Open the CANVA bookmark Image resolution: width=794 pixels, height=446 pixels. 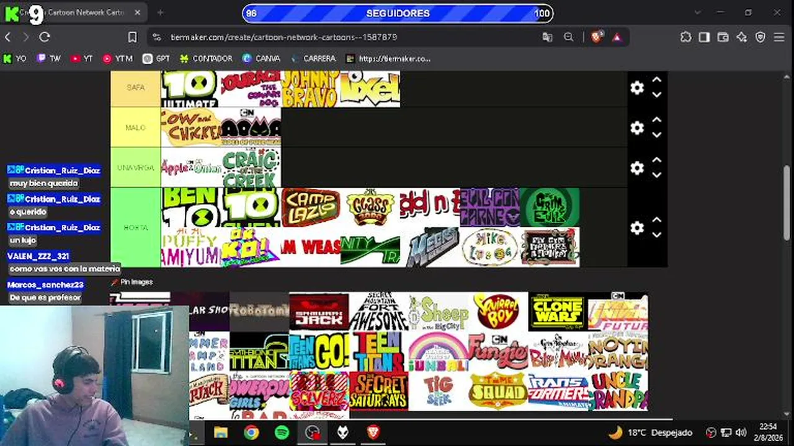click(261, 59)
